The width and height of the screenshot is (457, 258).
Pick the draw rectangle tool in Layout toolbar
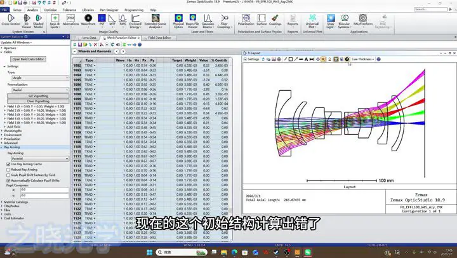point(291,59)
